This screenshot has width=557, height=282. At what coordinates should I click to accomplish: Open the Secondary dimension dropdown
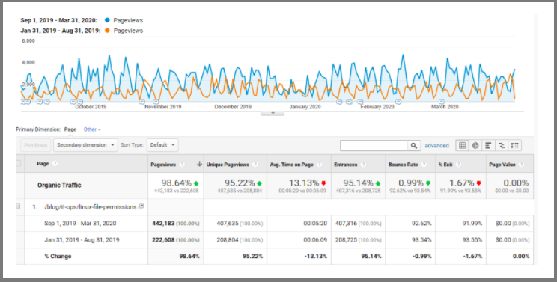tap(85, 145)
